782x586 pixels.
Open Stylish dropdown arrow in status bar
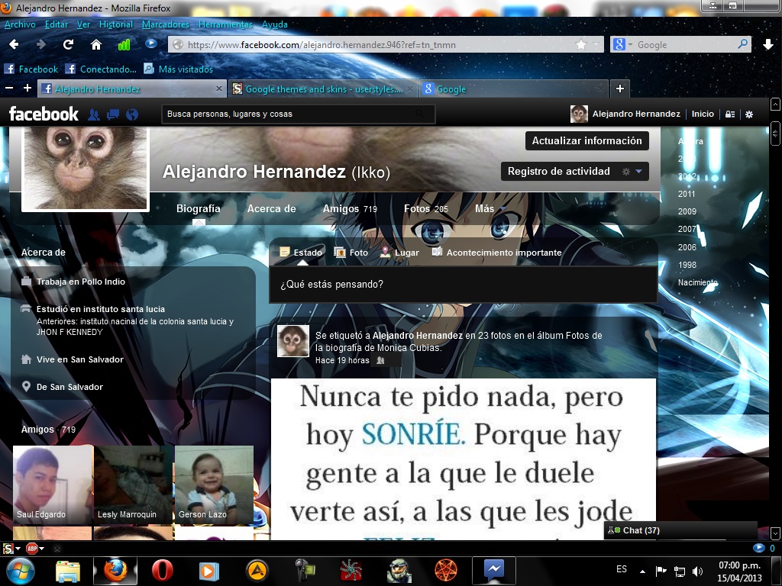tap(18, 549)
